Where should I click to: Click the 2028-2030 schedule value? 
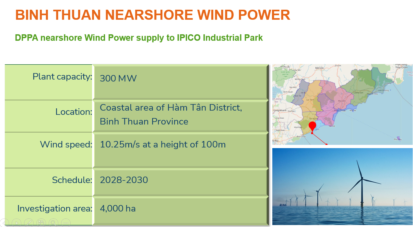124,180
